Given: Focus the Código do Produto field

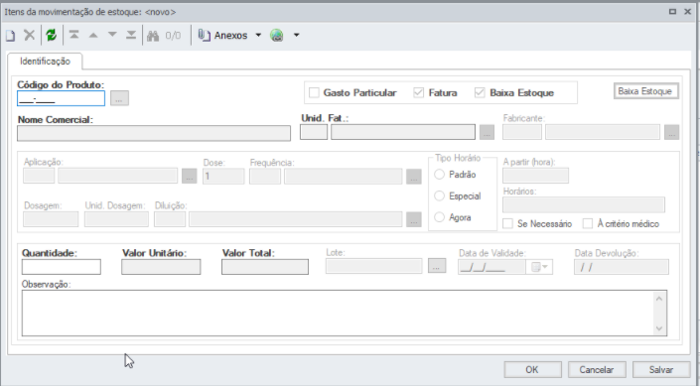Looking at the screenshot, I should 61,98.
